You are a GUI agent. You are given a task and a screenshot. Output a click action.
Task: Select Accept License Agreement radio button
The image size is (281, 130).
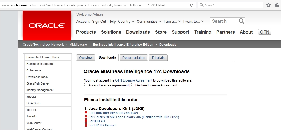point(86,85)
